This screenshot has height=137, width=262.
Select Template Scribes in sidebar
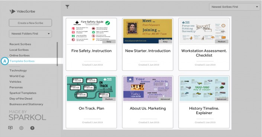pos(22,61)
